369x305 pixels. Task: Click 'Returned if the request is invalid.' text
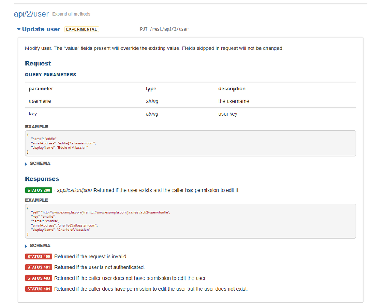[x=90, y=257]
